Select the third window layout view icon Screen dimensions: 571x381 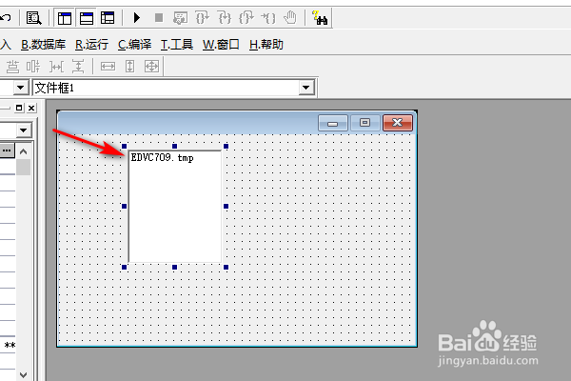(x=108, y=18)
